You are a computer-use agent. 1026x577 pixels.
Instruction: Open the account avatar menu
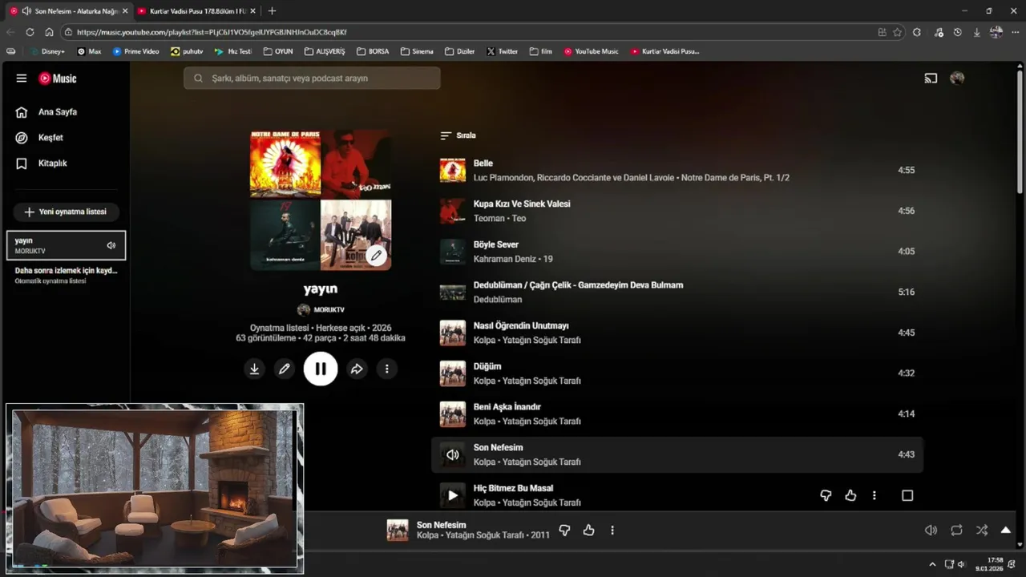pos(957,79)
